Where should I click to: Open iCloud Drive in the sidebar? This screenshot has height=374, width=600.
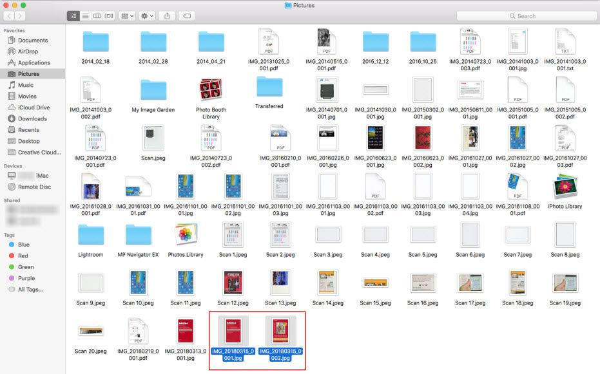coord(32,108)
